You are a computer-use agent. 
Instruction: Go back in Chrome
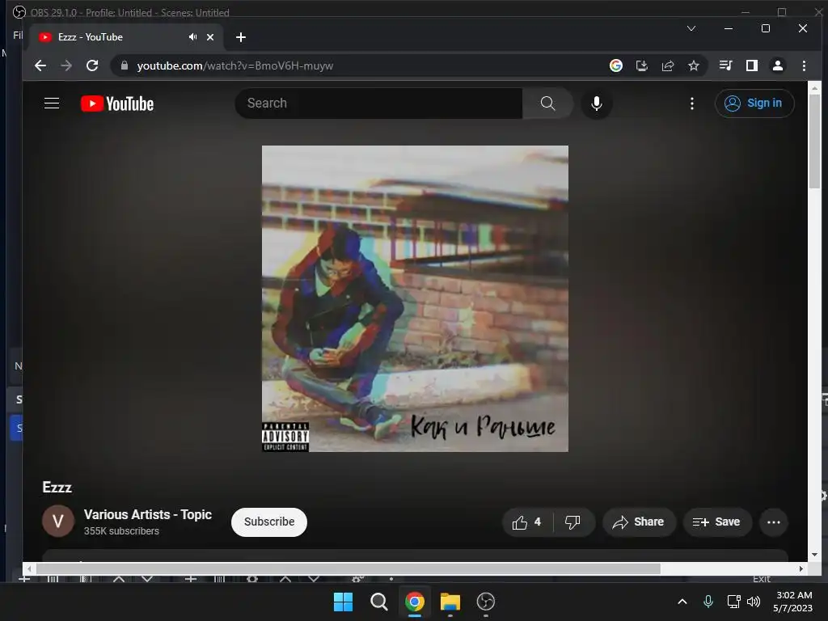point(40,65)
